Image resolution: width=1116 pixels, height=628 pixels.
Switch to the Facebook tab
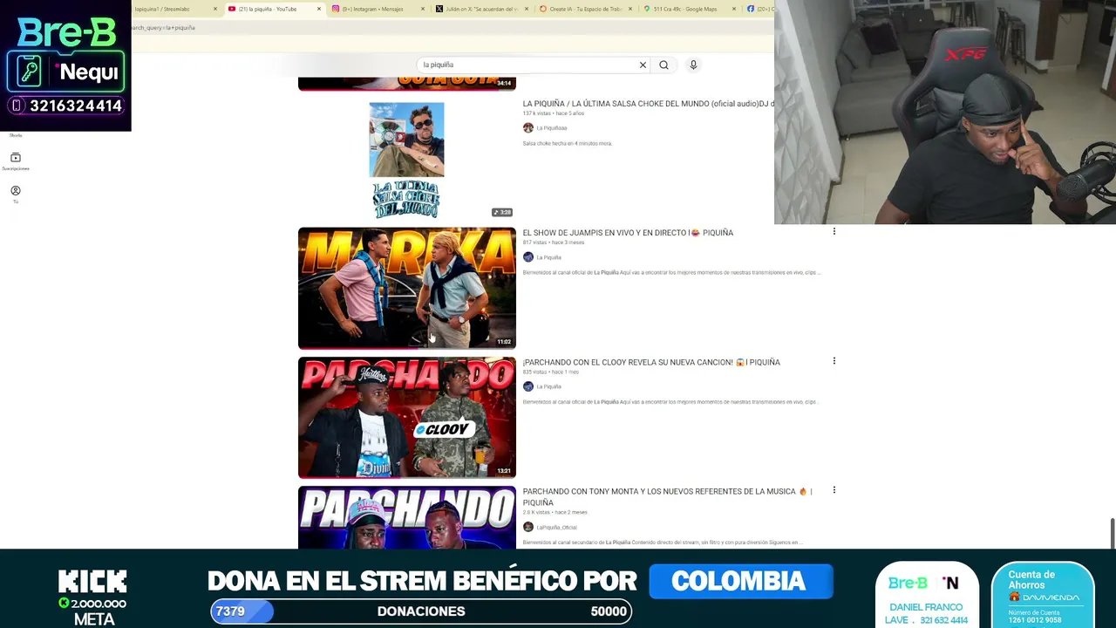pos(759,9)
